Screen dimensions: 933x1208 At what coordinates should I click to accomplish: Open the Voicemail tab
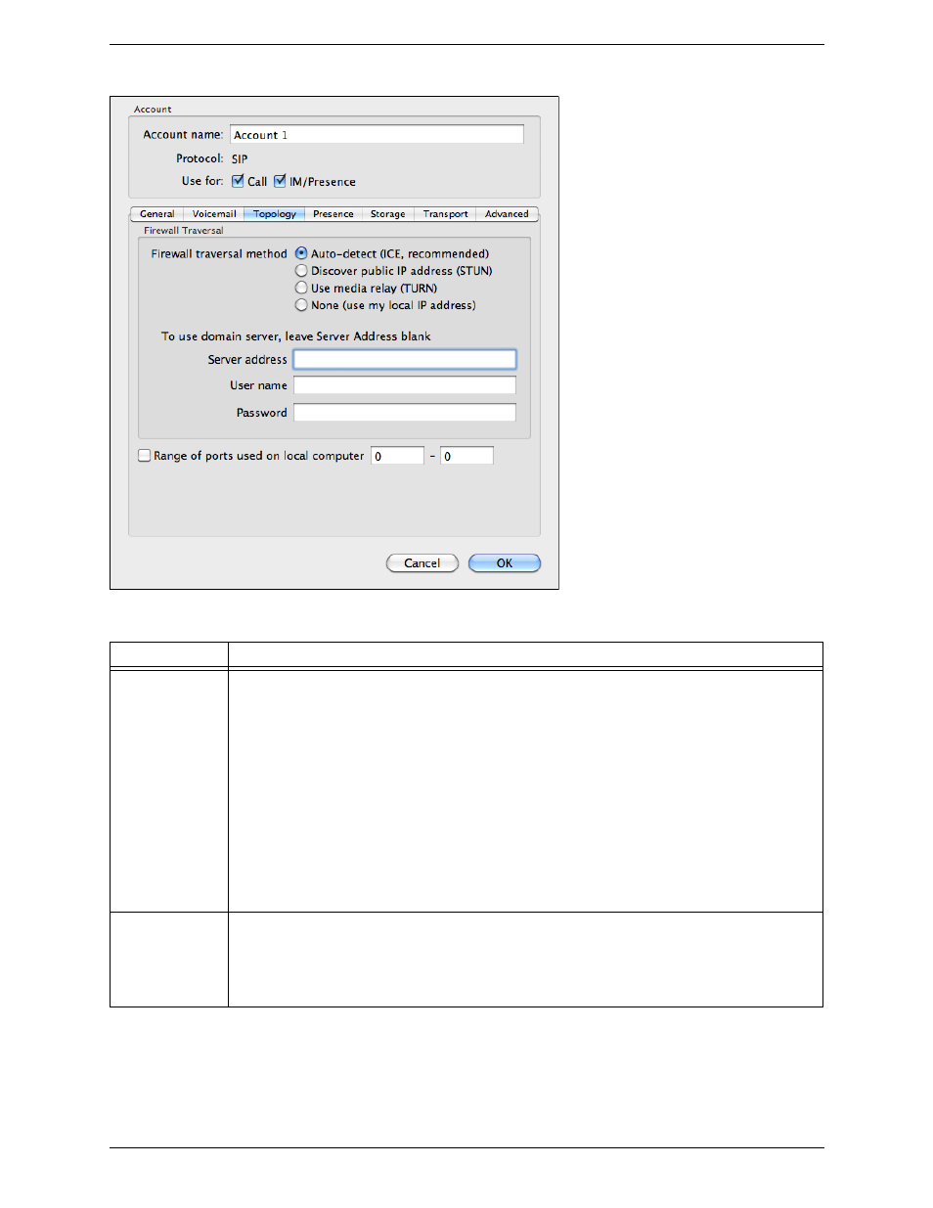tap(214, 214)
